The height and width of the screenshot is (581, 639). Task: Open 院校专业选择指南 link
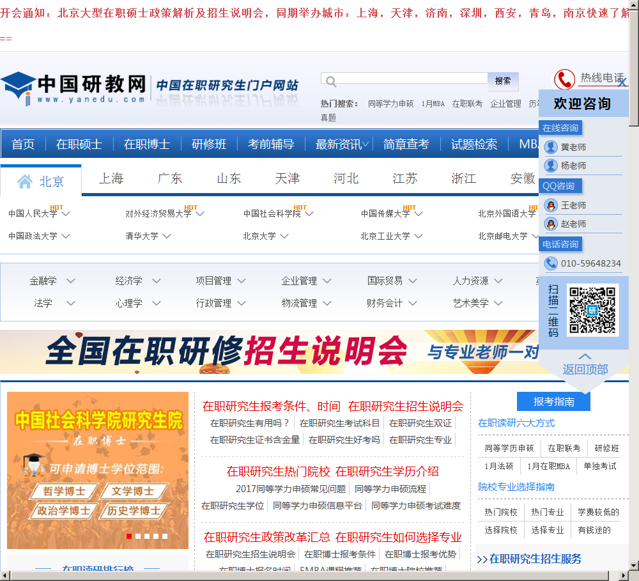tap(516, 487)
